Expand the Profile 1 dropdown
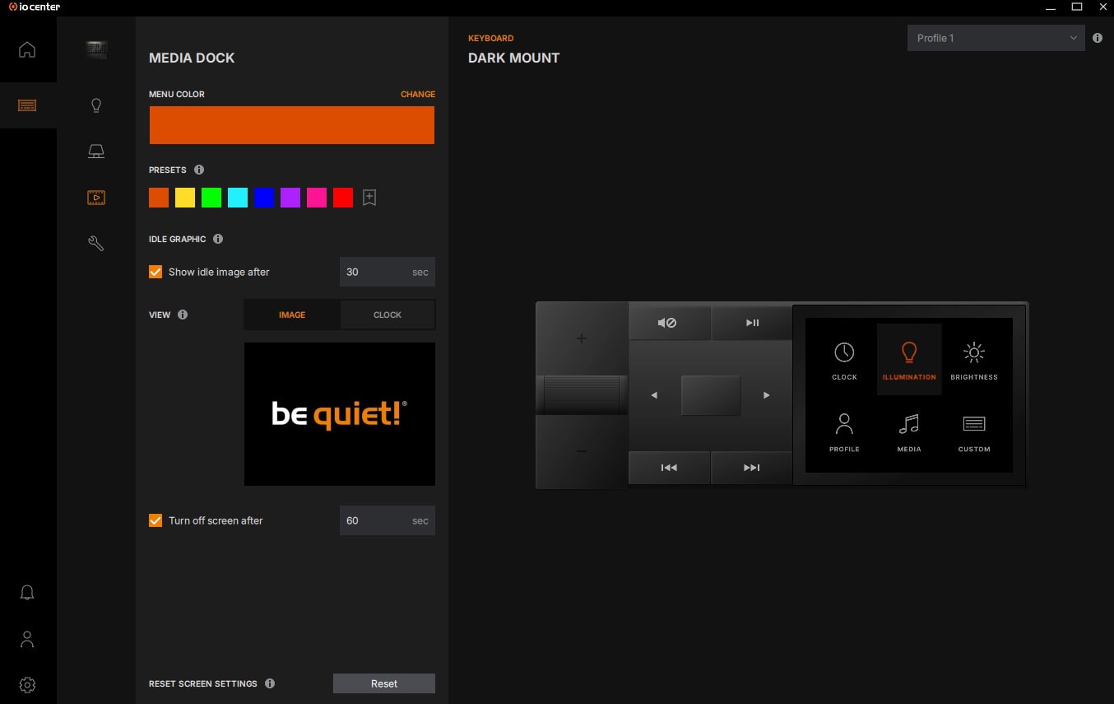This screenshot has width=1114, height=704. click(996, 38)
